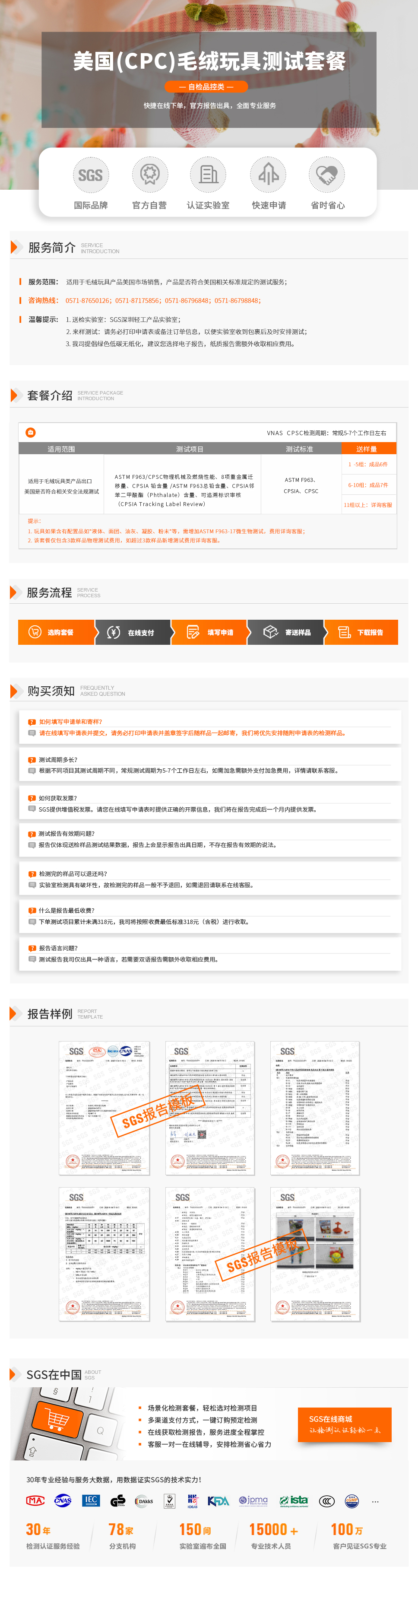Click the 服务流程 section heading
Image resolution: width=418 pixels, height=1599 pixels.
point(49,593)
